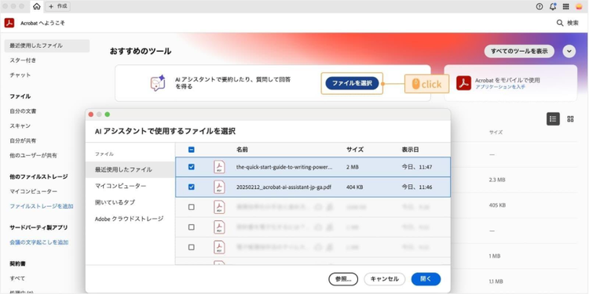Uncheck the 20250212_acrobat-ai-assistant file checkbox
Viewport: 589px width, 294px height.
(191, 187)
